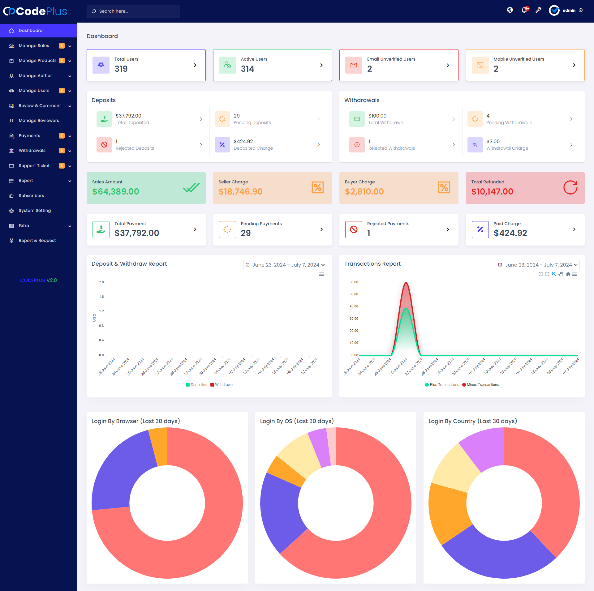Click zoom-out icon on Transactions chart
This screenshot has width=594, height=591.
click(547, 274)
